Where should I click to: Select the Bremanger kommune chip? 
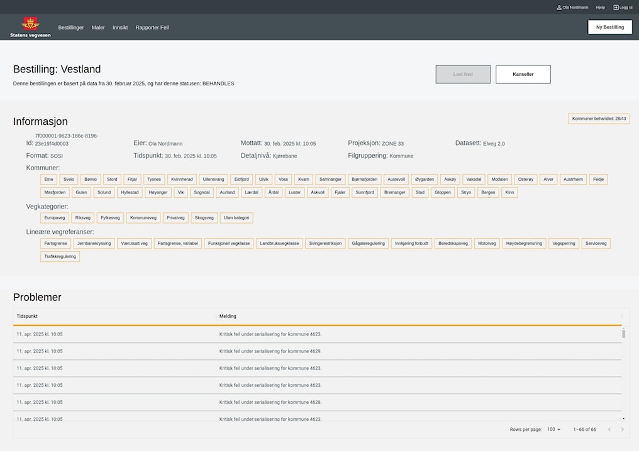tap(394, 193)
